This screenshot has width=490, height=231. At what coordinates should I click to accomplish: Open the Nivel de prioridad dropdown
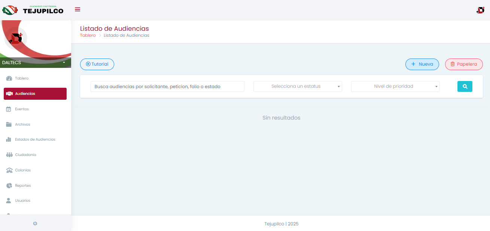click(395, 86)
